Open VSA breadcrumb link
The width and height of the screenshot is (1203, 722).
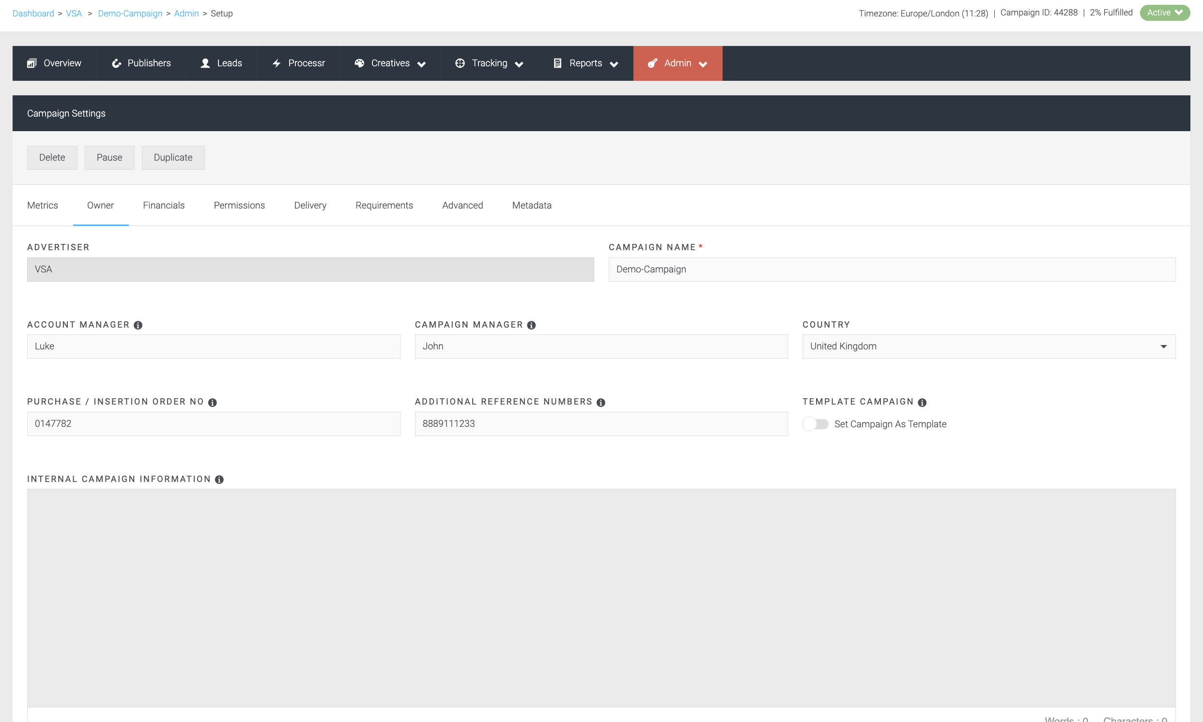pyautogui.click(x=74, y=14)
